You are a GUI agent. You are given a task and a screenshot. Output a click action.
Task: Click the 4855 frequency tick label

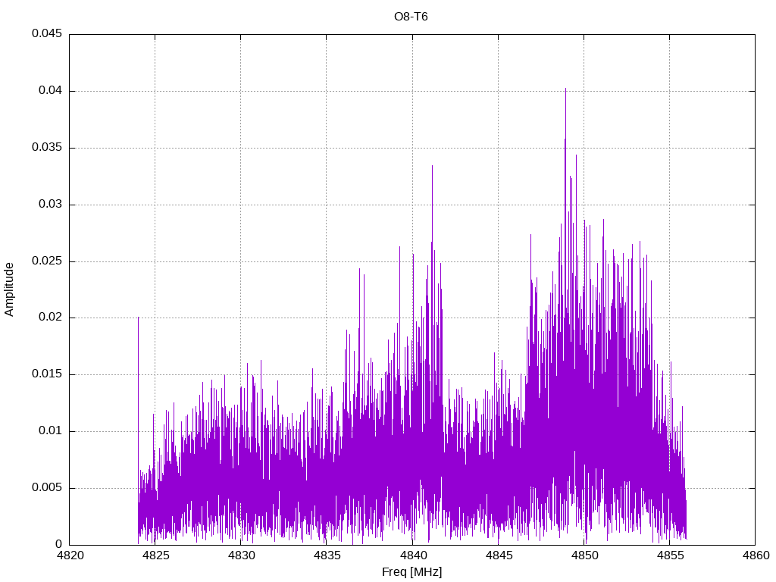[669, 555]
